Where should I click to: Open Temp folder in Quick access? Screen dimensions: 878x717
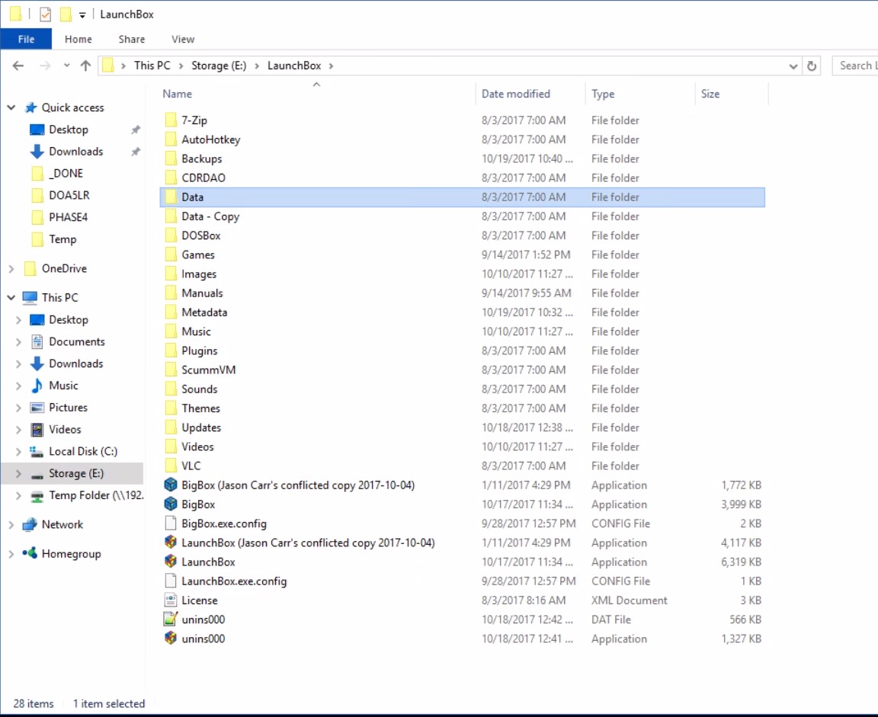point(62,239)
